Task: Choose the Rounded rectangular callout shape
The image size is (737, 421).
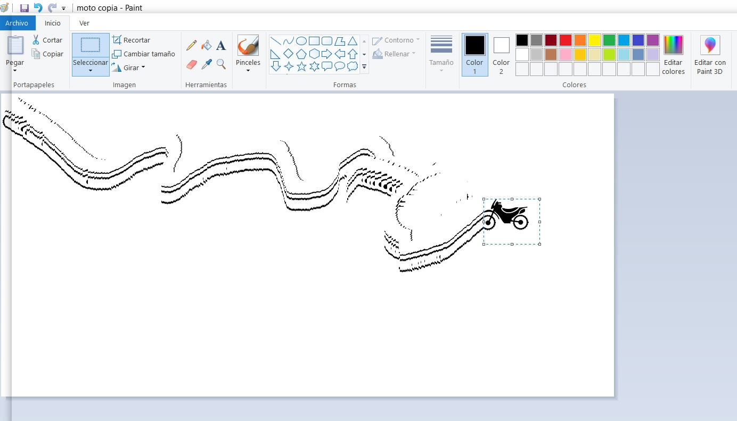Action: pyautogui.click(x=327, y=66)
